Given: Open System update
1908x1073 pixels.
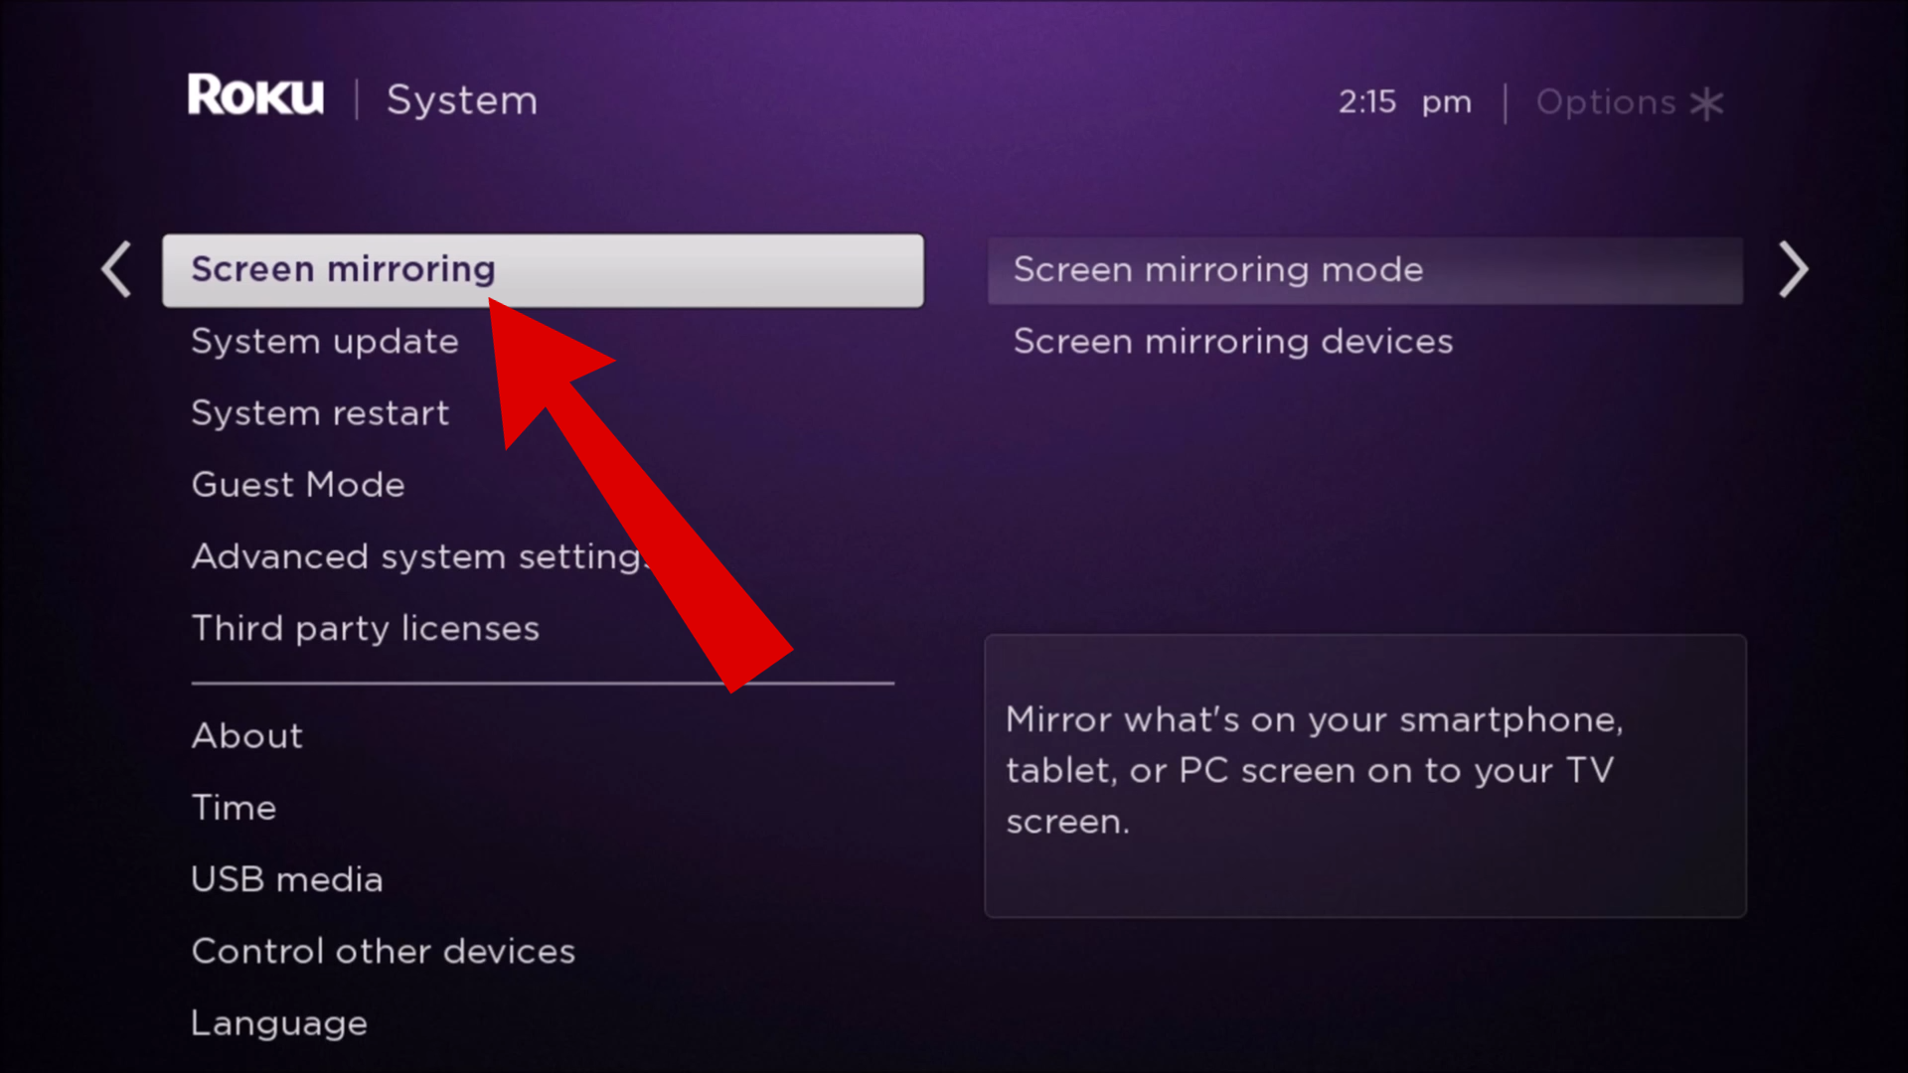Looking at the screenshot, I should 325,342.
